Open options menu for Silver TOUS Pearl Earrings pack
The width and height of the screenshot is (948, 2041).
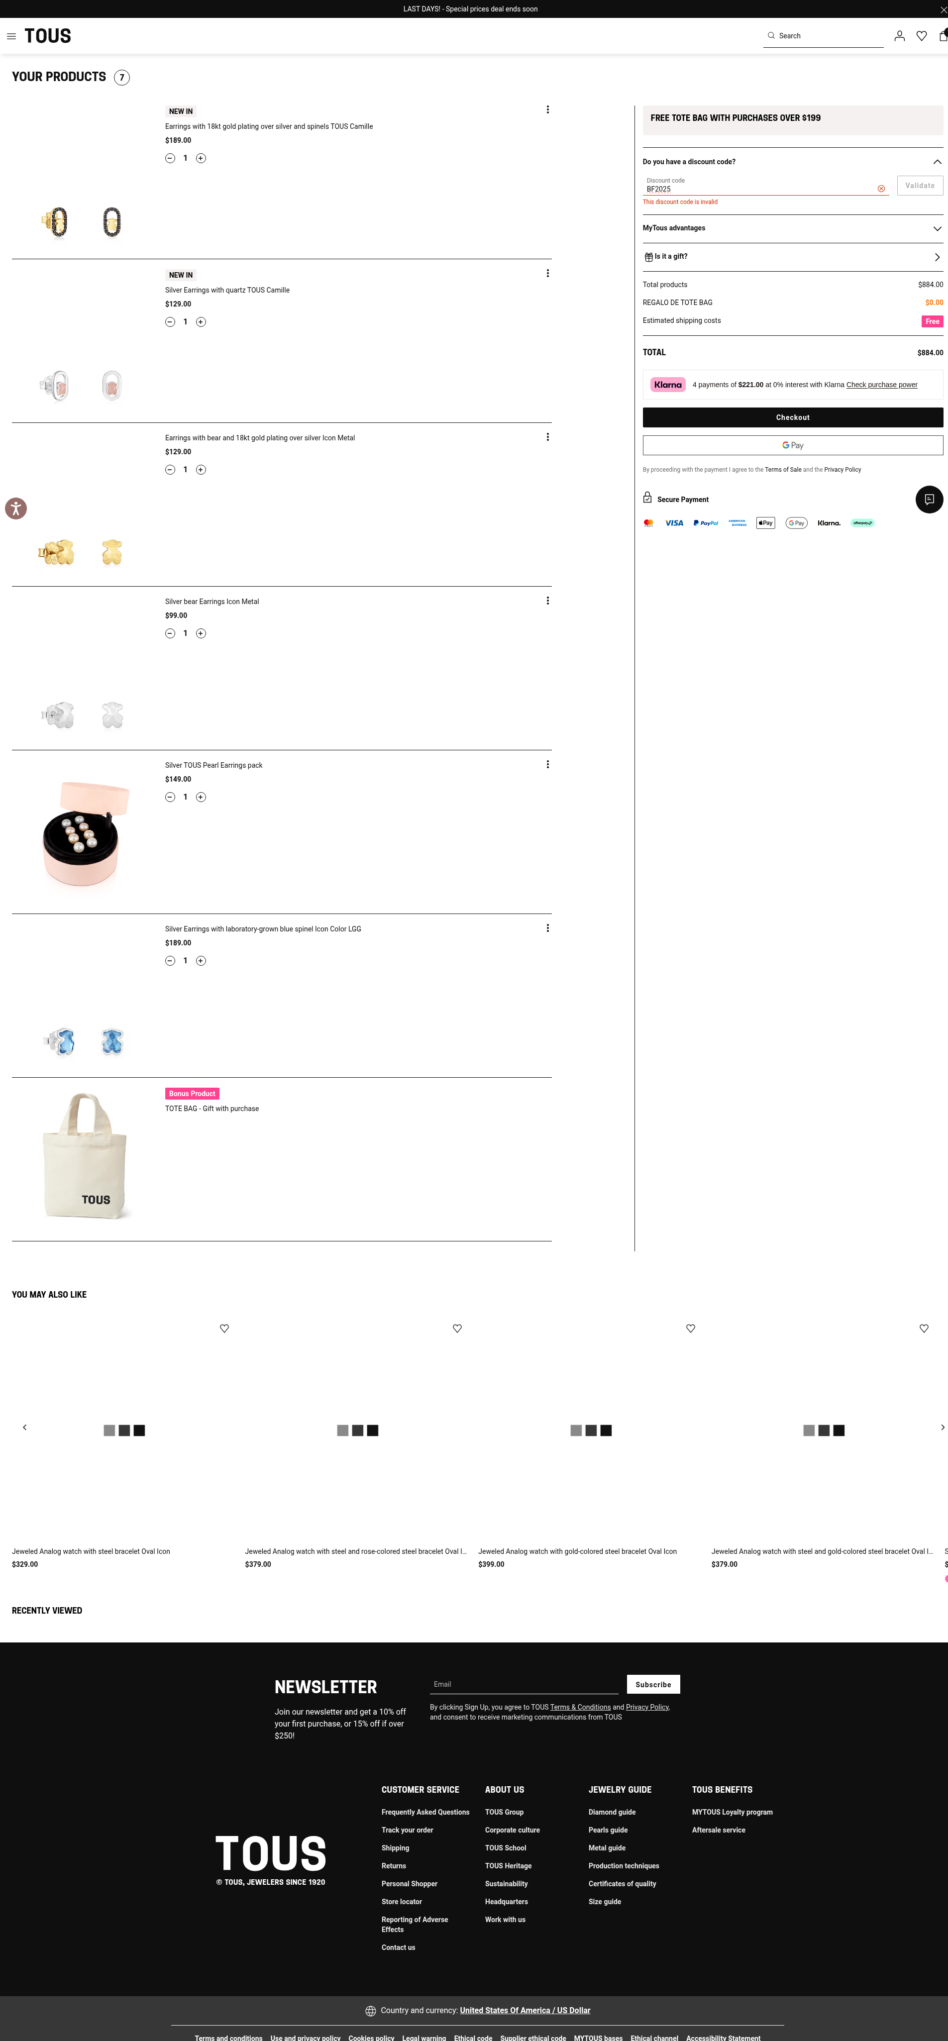coord(547,765)
